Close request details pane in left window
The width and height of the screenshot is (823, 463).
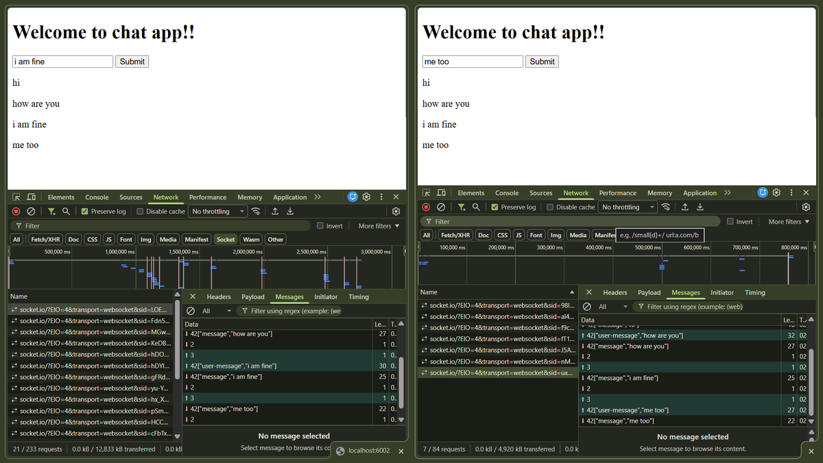point(193,296)
